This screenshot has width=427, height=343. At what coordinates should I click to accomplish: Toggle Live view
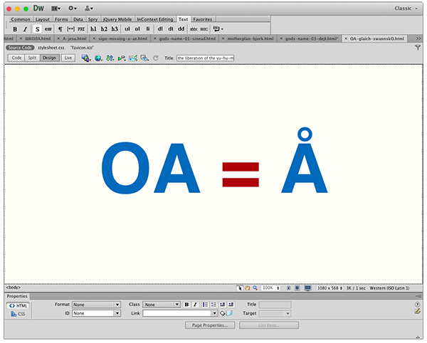click(x=68, y=58)
